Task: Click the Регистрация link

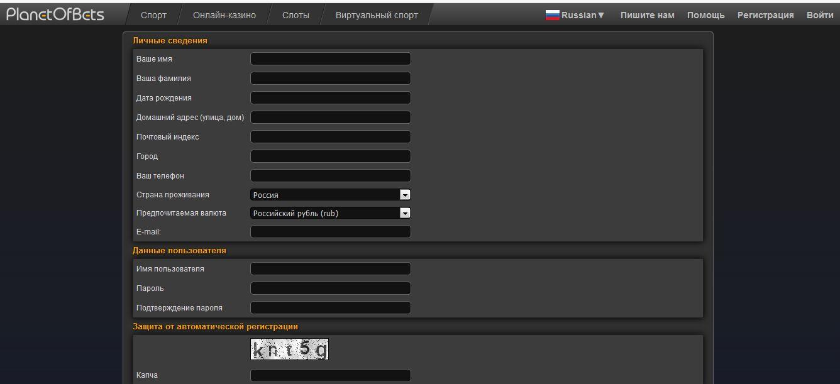Action: pyautogui.click(x=765, y=14)
